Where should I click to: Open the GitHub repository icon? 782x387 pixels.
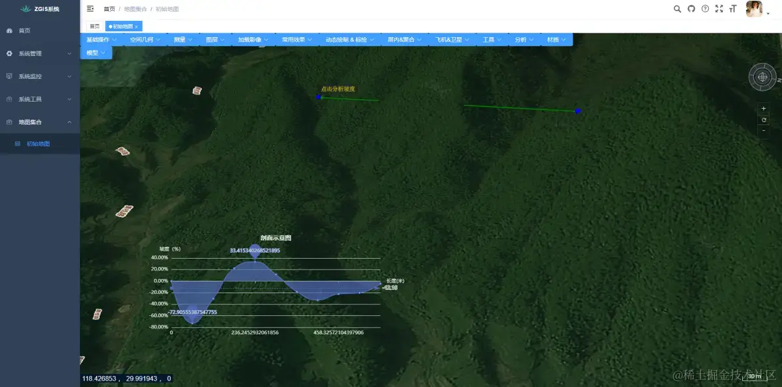691,8
